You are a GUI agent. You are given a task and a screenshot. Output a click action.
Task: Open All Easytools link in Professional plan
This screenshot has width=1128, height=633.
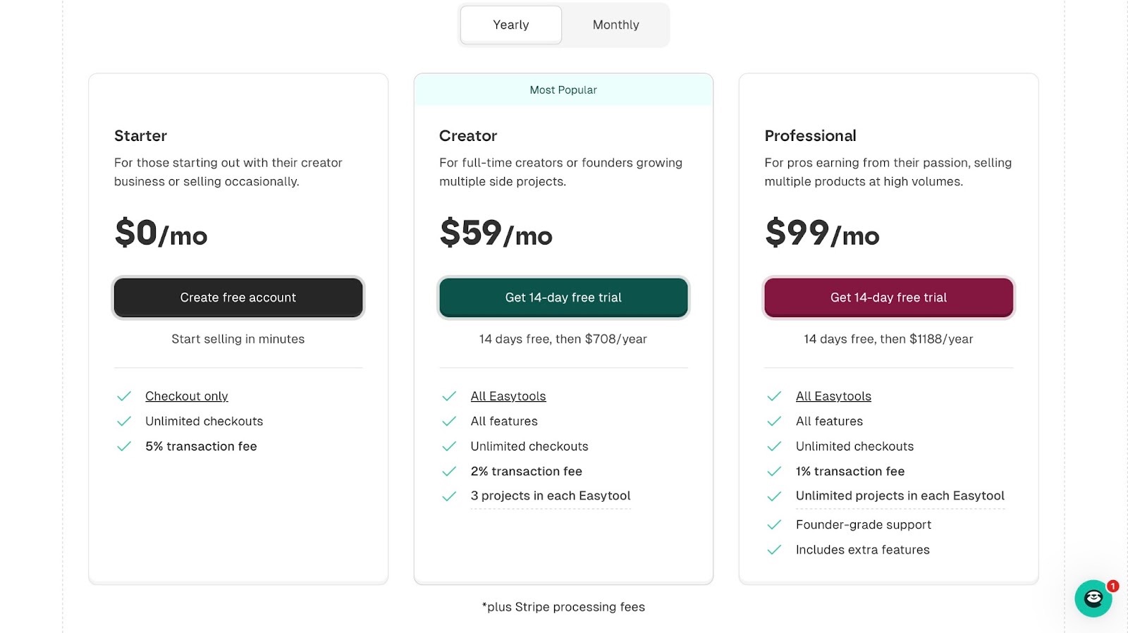833,396
